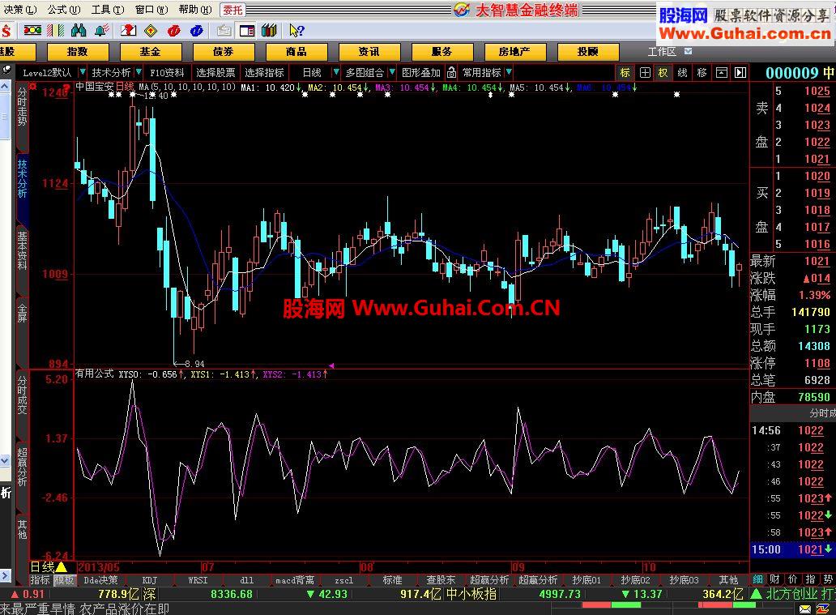Open the books library icon
Screen dimensions: 836x615
pyautogui.click(x=270, y=31)
